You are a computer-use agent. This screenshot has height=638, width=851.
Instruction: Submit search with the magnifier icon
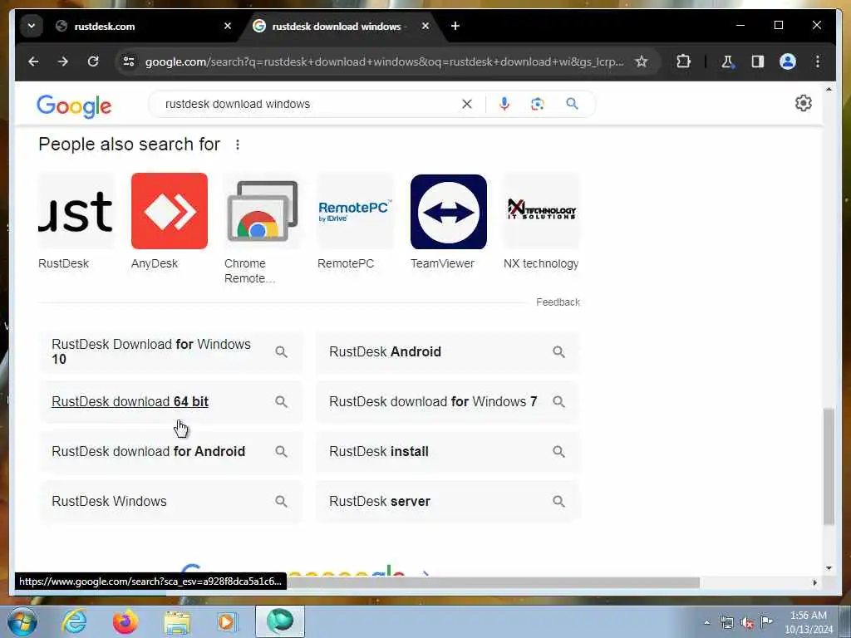point(572,104)
